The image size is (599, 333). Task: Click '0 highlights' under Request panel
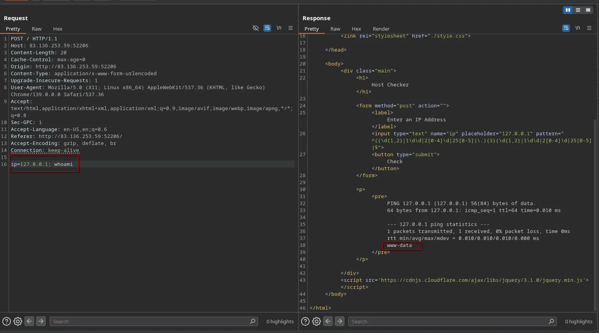pyautogui.click(x=280, y=321)
